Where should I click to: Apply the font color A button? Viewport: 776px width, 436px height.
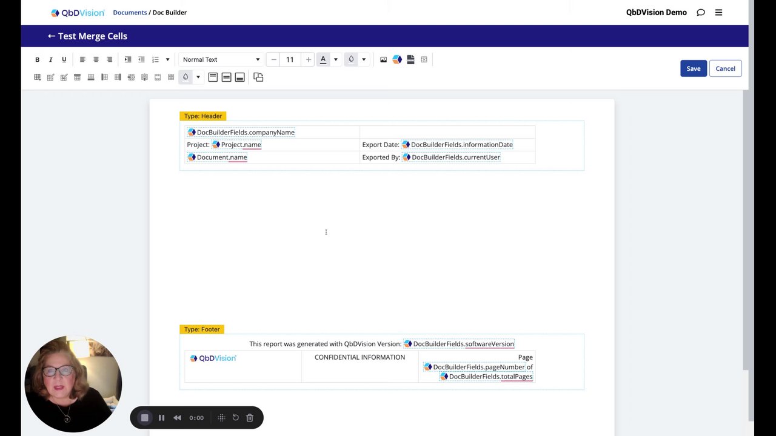click(x=323, y=59)
